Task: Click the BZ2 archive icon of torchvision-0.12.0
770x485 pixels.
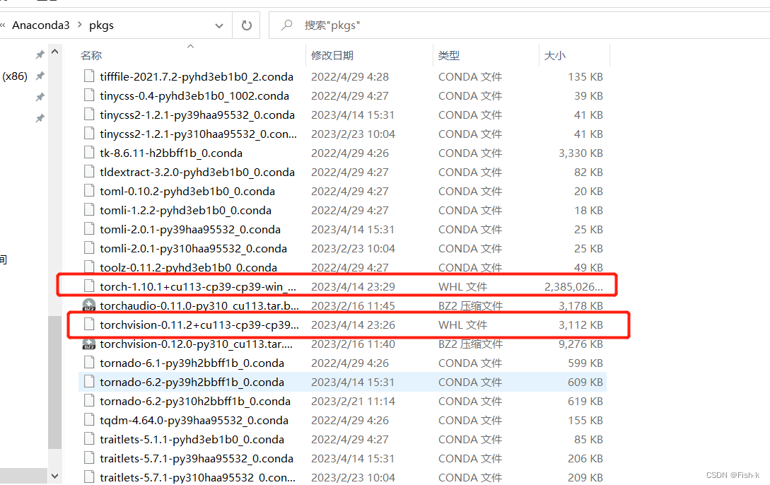Action: [89, 344]
